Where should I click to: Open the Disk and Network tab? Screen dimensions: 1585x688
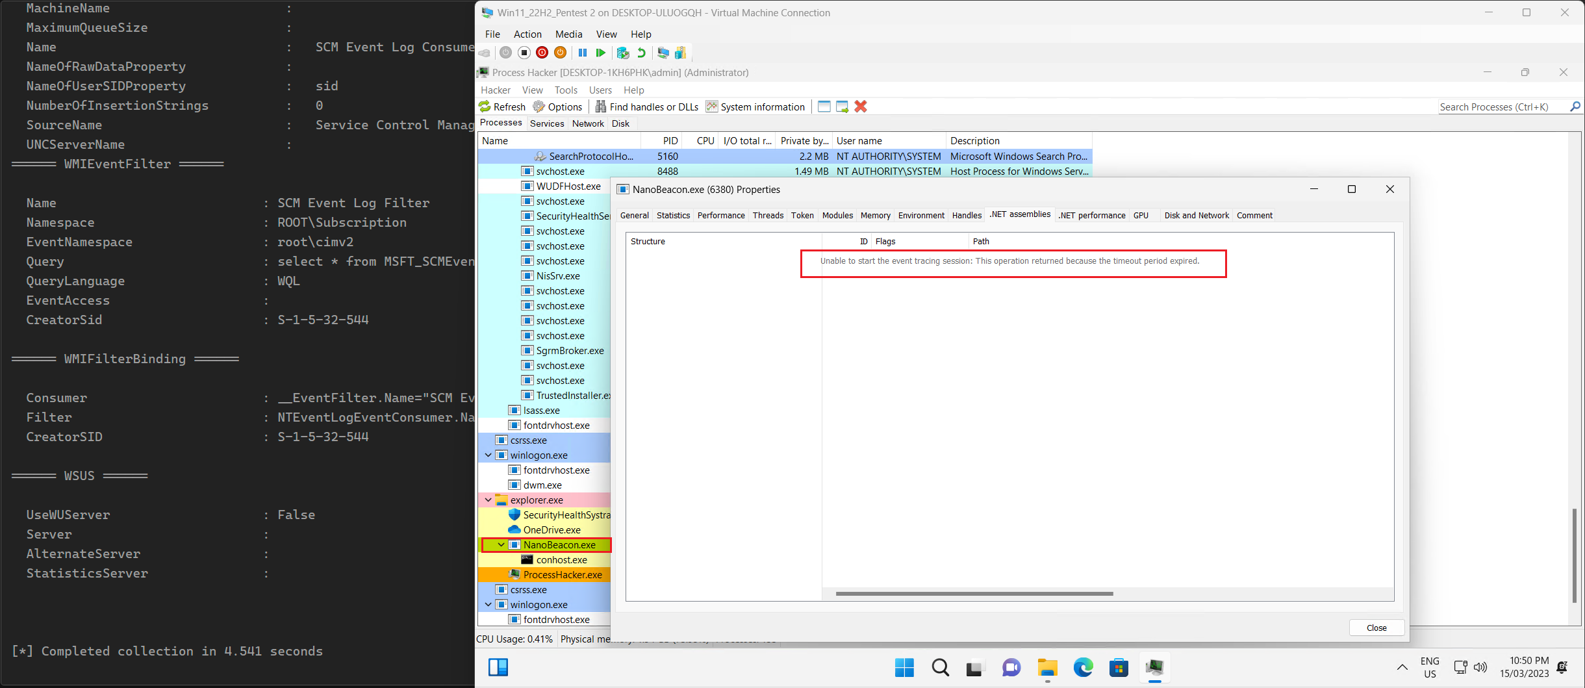[x=1197, y=215]
